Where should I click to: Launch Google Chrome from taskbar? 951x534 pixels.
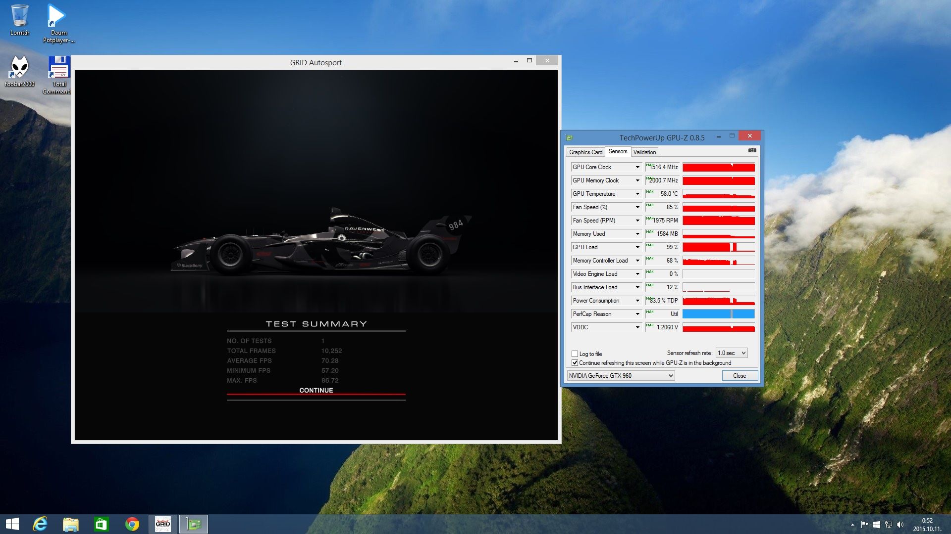[132, 524]
